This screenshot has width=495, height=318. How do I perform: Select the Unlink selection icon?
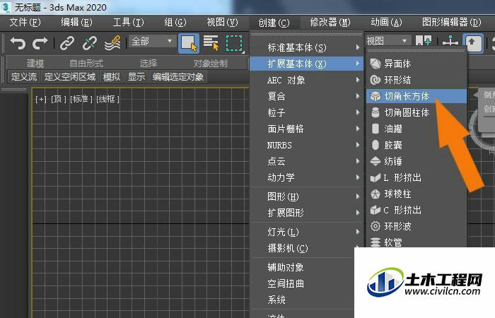(90, 43)
